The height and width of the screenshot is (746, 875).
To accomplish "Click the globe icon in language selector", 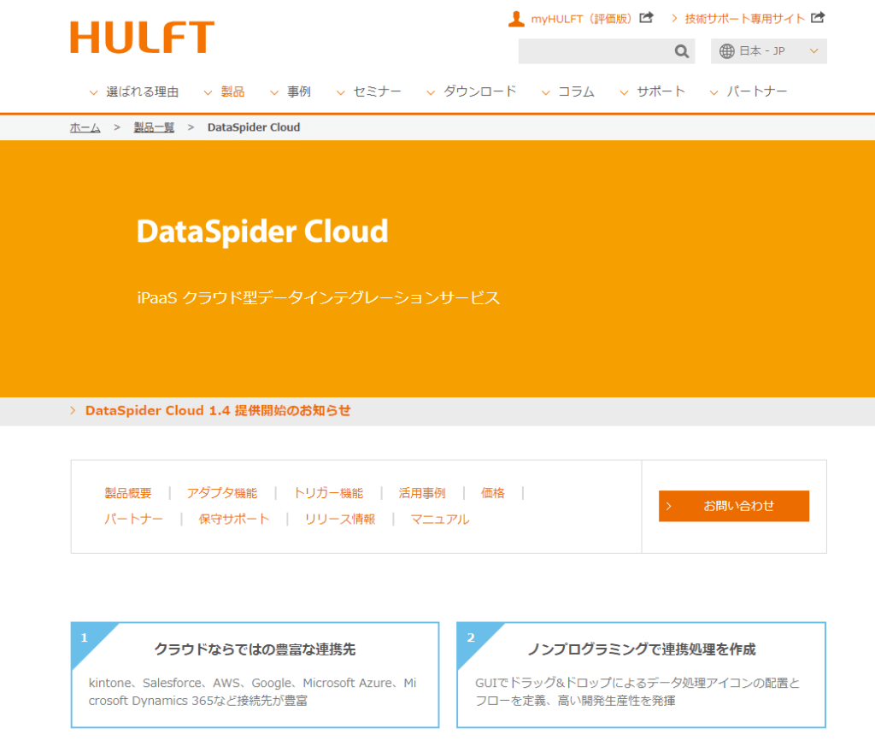I will point(726,51).
